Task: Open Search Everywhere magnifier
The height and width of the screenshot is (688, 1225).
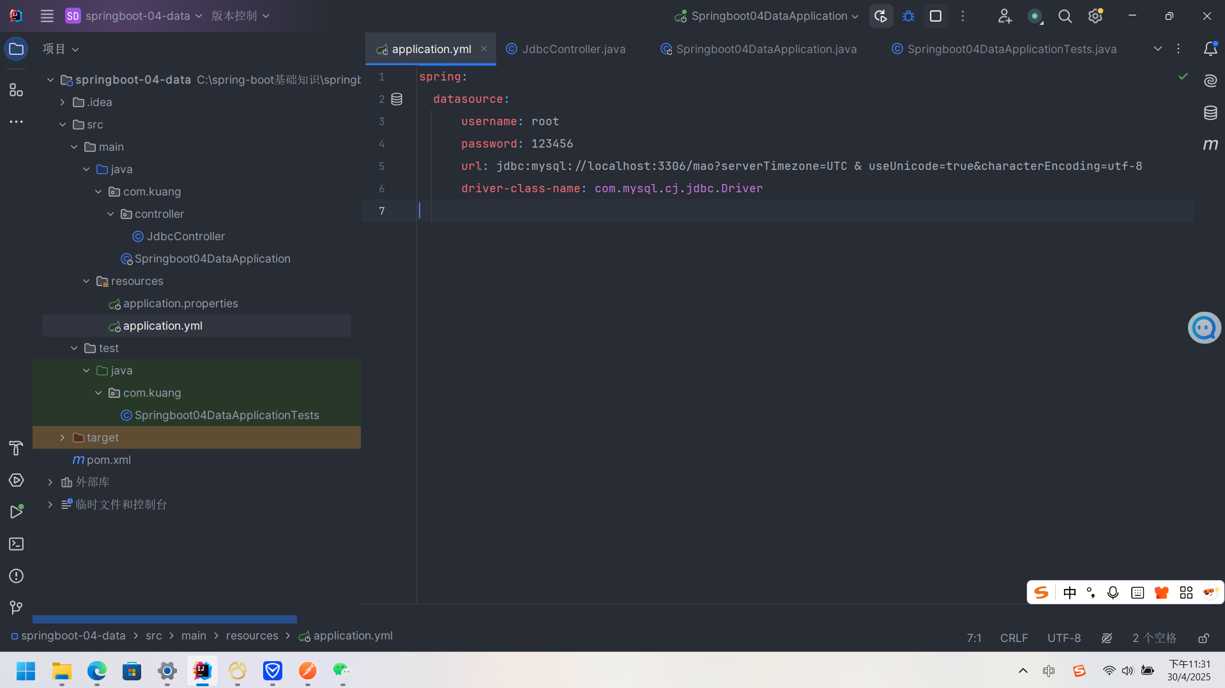Action: pyautogui.click(x=1065, y=16)
